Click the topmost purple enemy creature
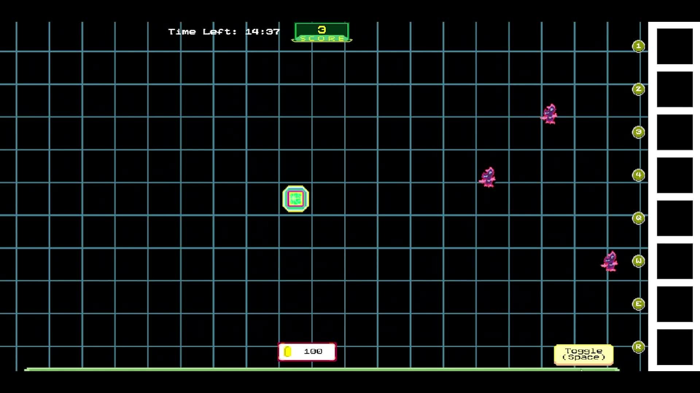Screen dimensions: 700x393 pyautogui.click(x=549, y=114)
